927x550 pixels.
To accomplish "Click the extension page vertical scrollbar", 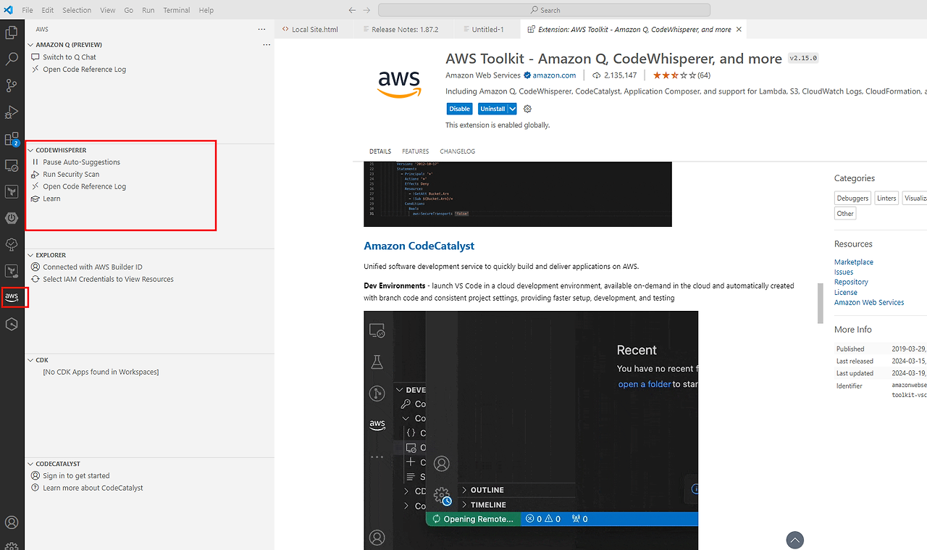I will pyautogui.click(x=821, y=304).
